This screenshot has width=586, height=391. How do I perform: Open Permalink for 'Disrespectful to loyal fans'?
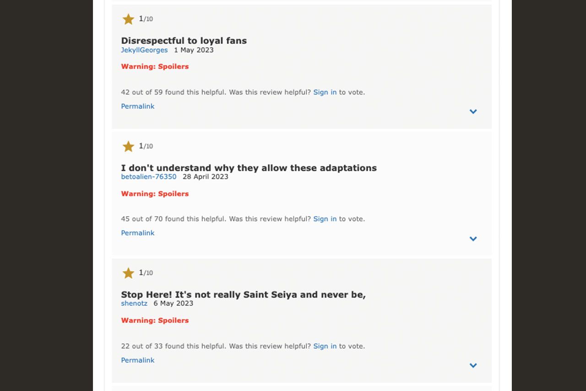coord(137,106)
